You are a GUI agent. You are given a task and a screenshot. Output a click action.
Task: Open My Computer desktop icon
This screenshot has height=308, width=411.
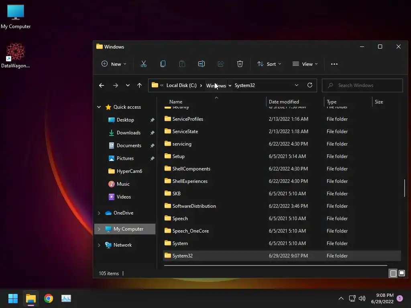[x=16, y=17]
